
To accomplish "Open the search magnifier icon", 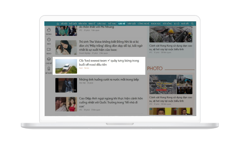I will 193,24.
